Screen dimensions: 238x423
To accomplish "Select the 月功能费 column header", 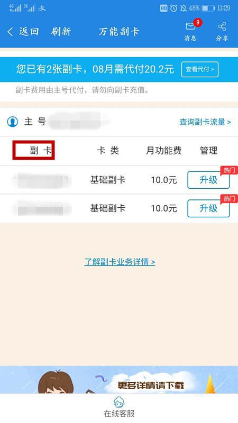I will (x=164, y=151).
